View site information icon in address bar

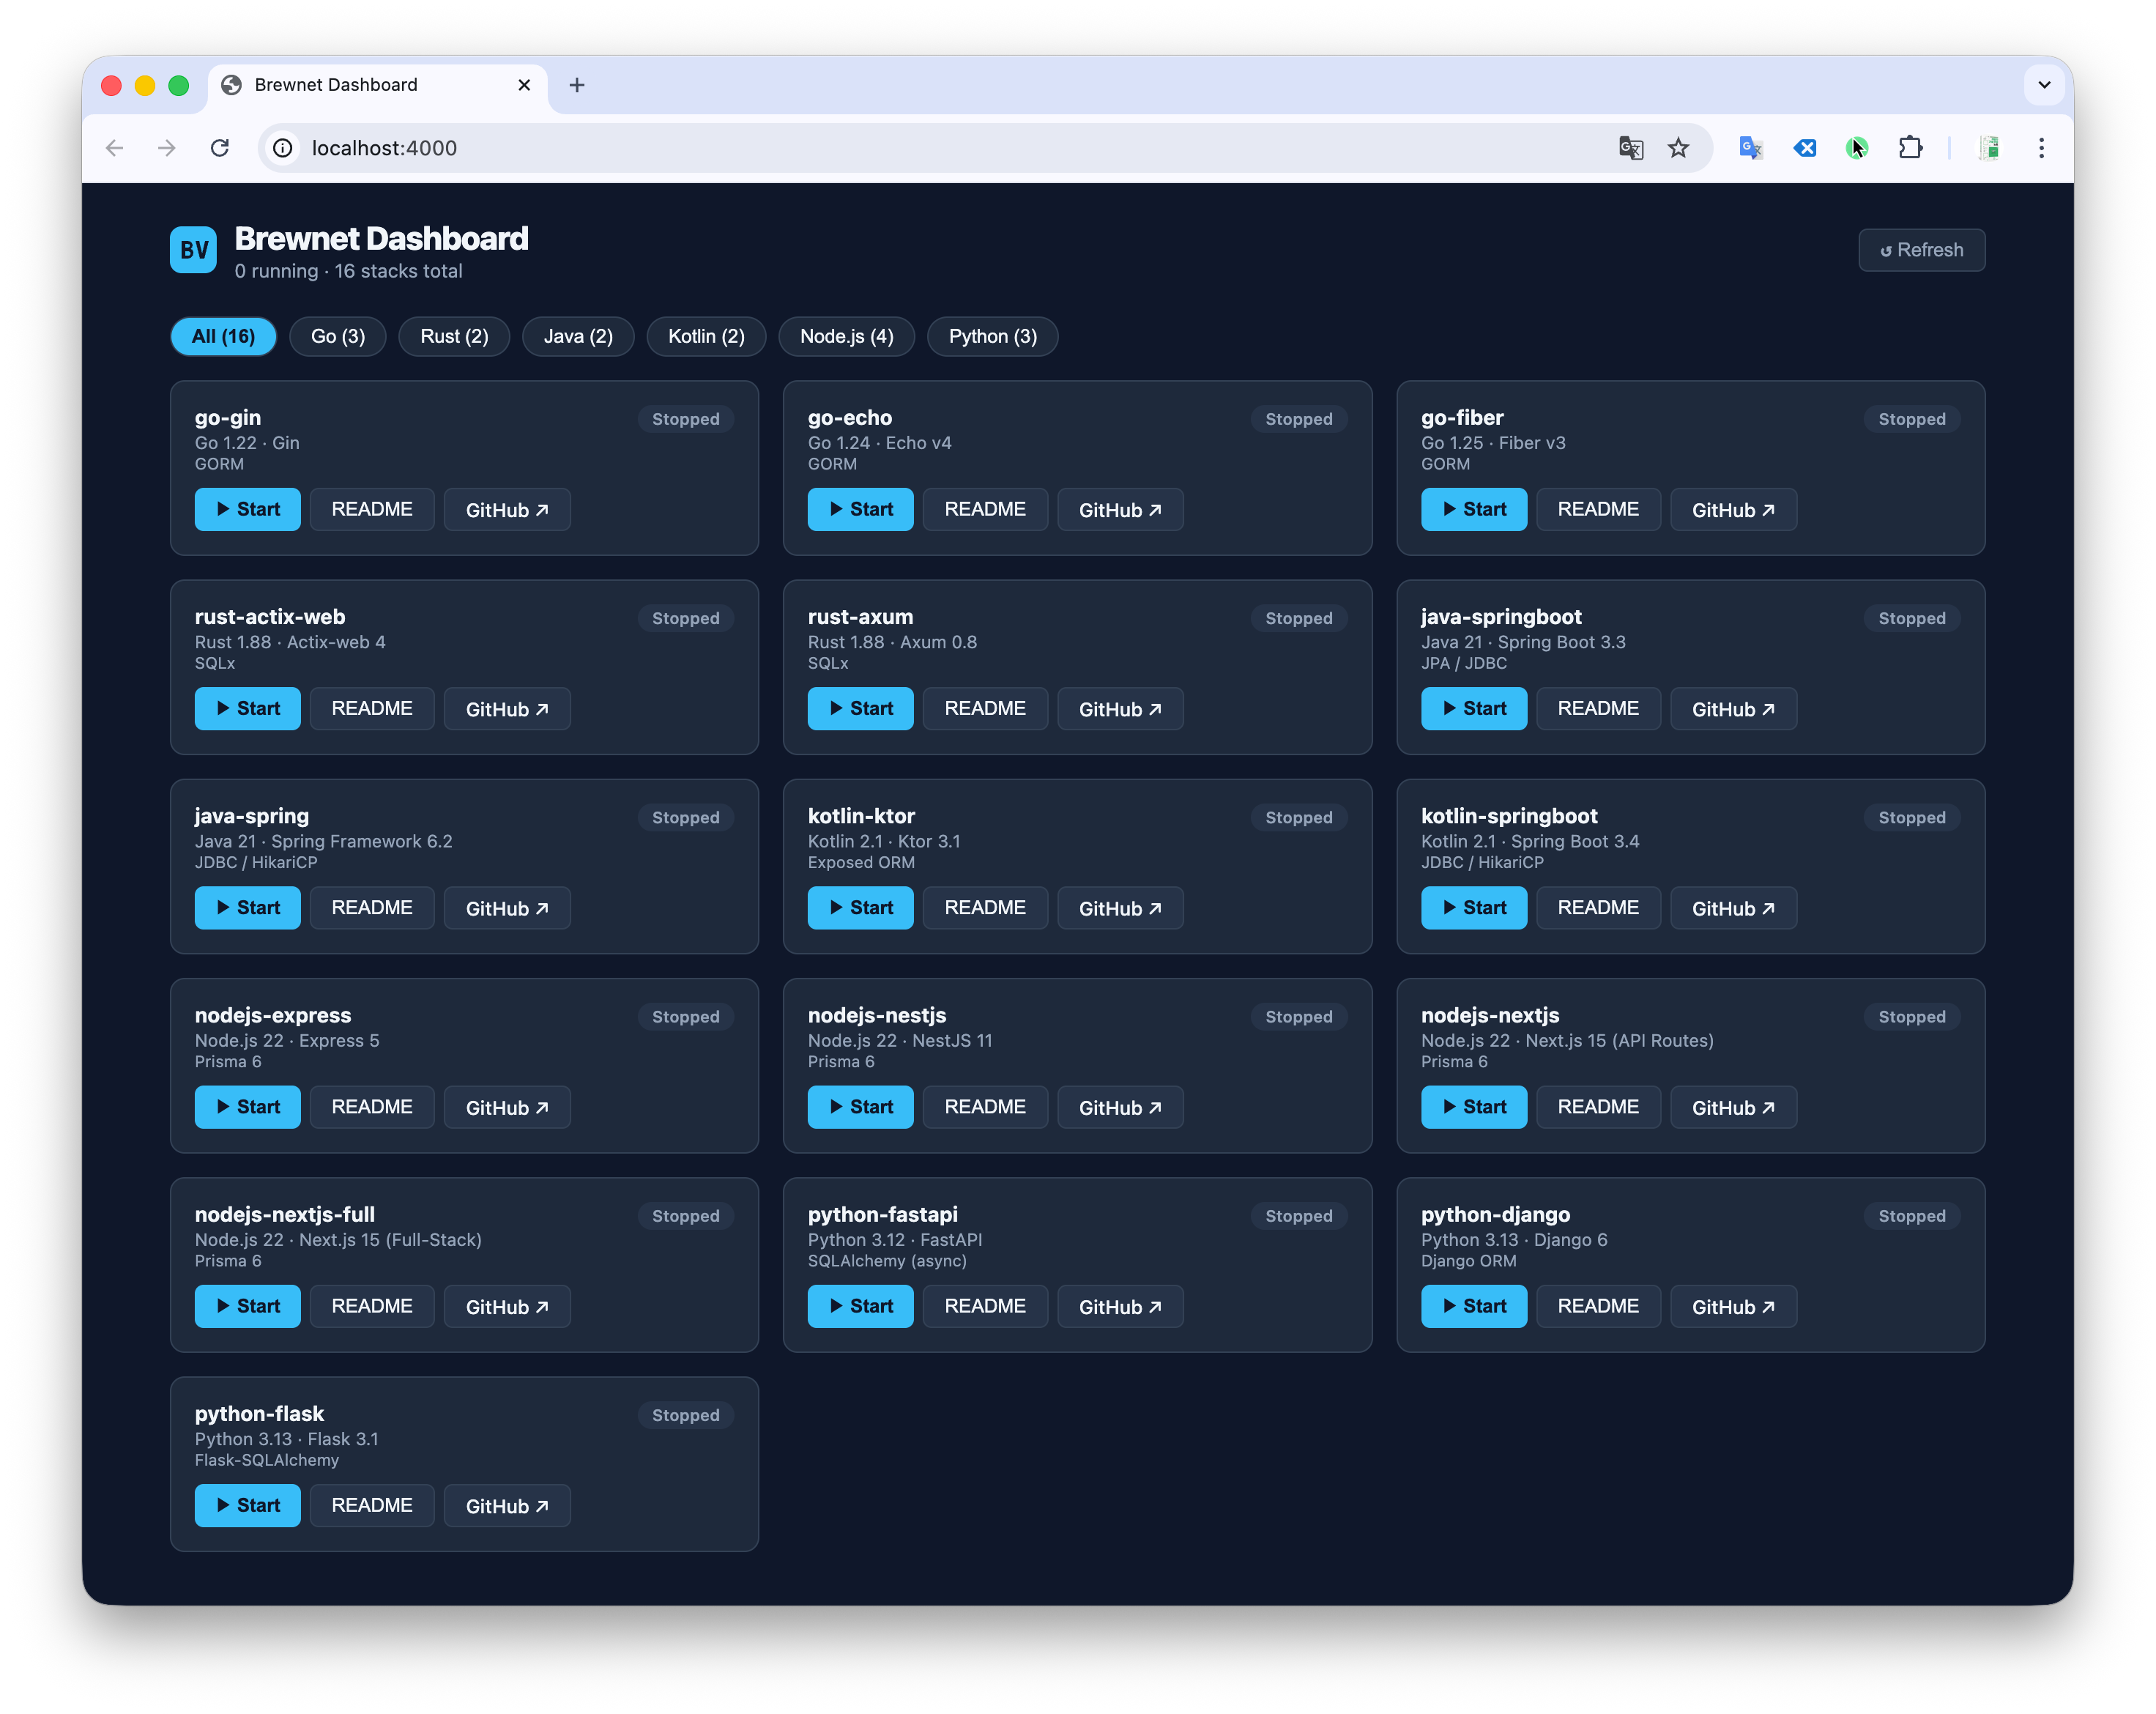tap(283, 148)
